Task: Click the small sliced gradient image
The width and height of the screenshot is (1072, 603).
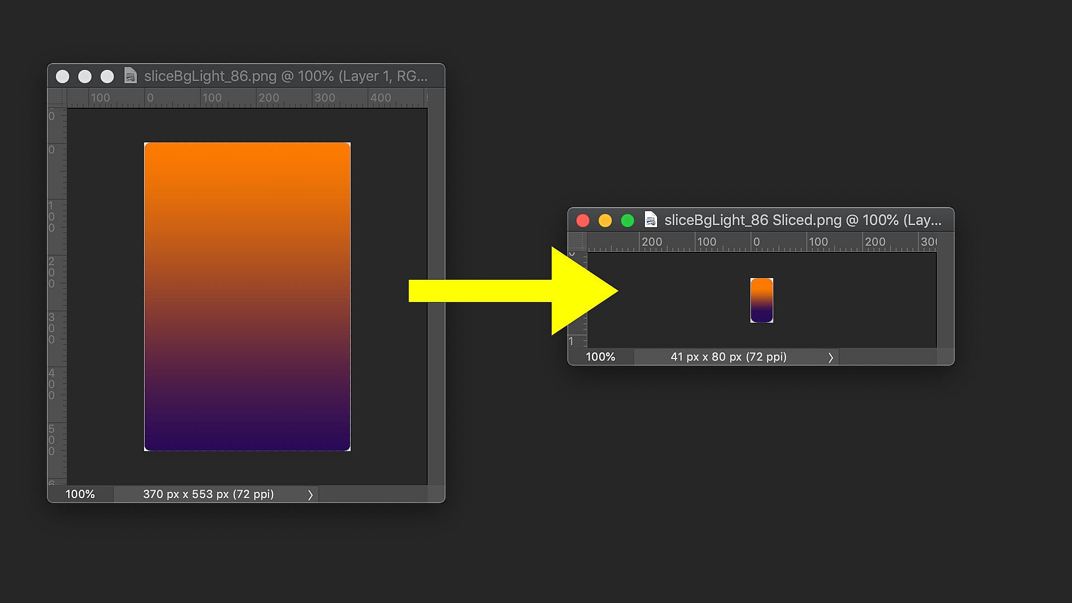Action: [x=762, y=300]
